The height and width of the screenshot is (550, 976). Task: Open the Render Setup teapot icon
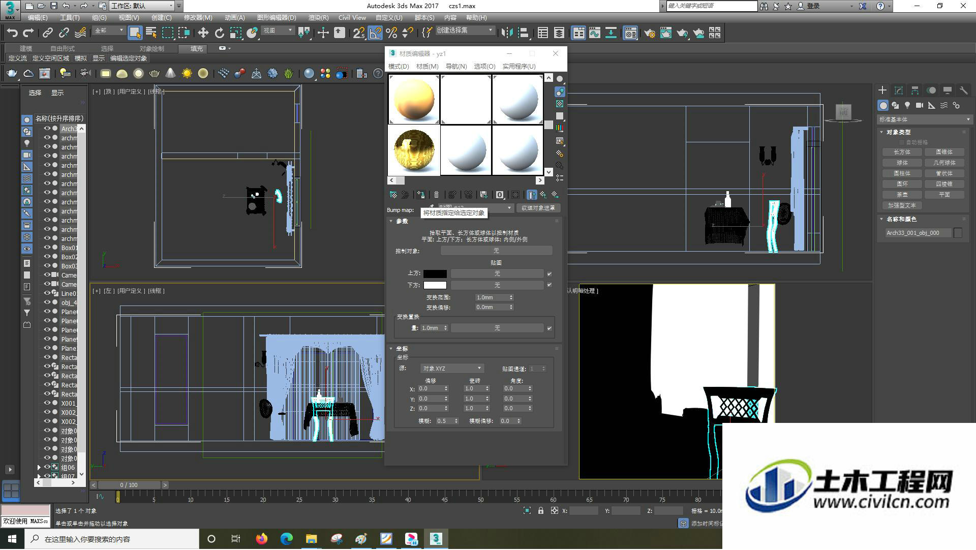point(649,33)
